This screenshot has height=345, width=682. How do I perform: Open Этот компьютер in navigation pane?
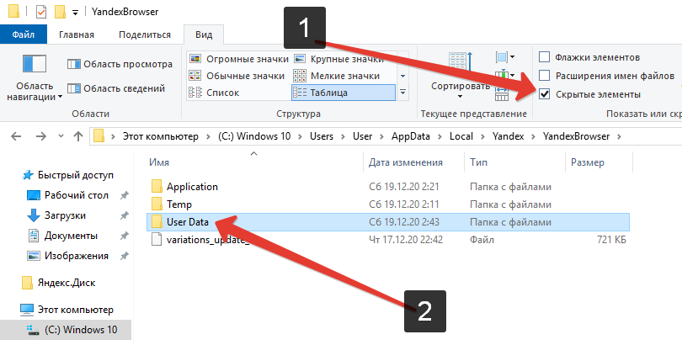75,310
